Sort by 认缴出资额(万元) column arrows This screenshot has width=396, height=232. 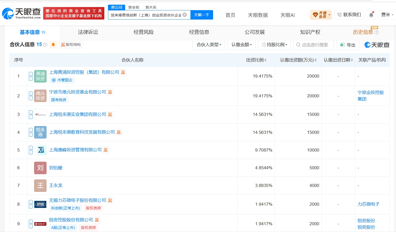pyautogui.click(x=316, y=60)
